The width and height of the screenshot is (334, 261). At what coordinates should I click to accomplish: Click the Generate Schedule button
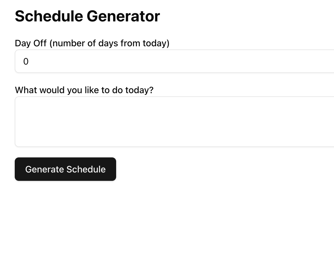click(65, 169)
